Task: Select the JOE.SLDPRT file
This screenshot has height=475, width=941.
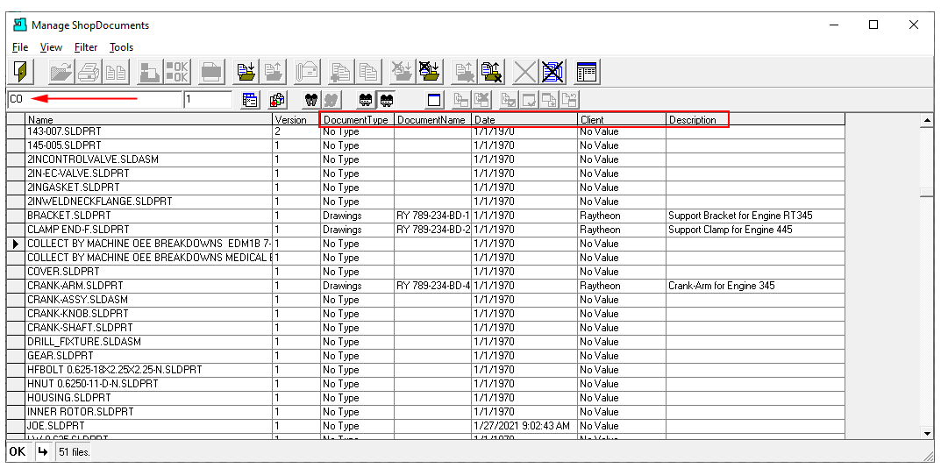Action: pos(56,426)
